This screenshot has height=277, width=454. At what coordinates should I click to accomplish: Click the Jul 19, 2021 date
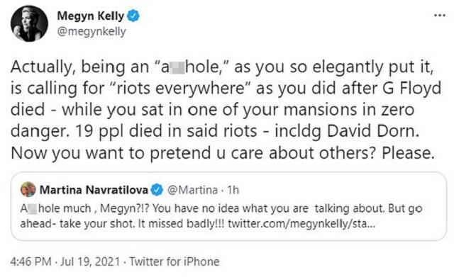(90, 261)
